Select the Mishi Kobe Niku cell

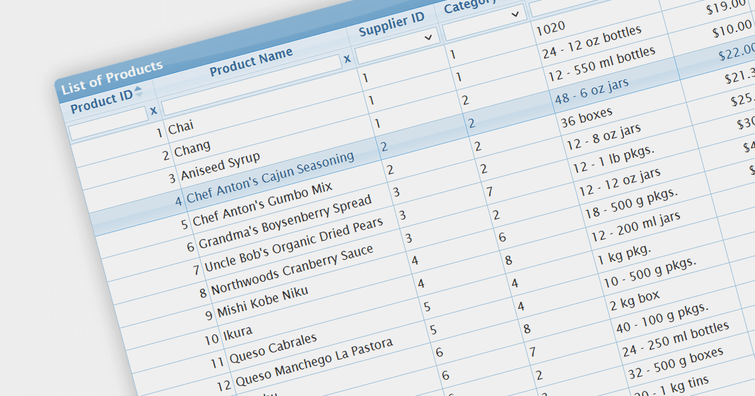(x=263, y=302)
